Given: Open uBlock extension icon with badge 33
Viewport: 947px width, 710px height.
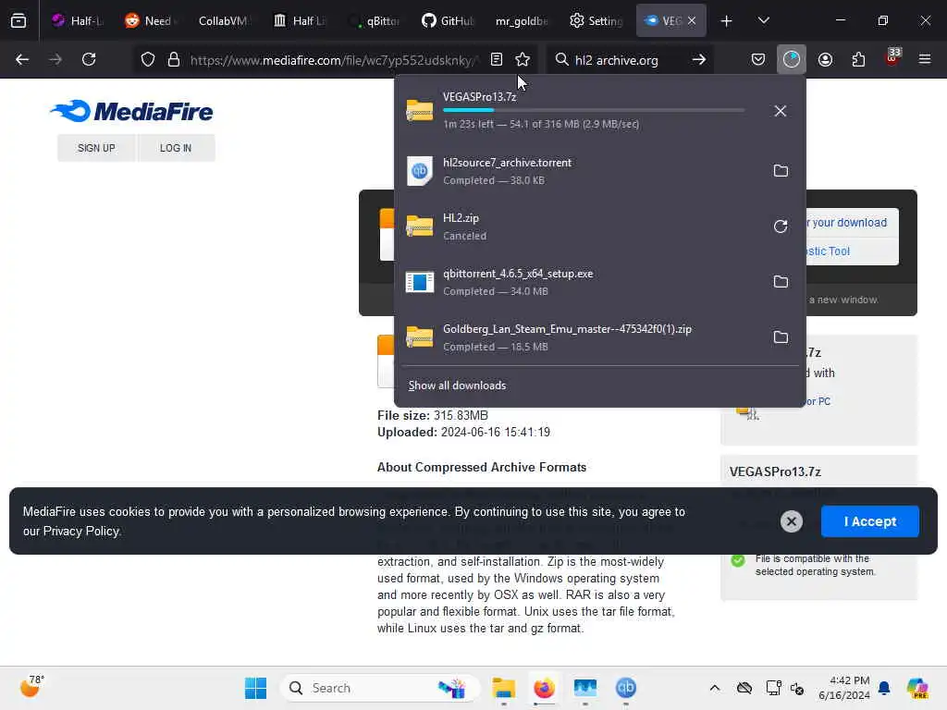Looking at the screenshot, I should click(892, 58).
